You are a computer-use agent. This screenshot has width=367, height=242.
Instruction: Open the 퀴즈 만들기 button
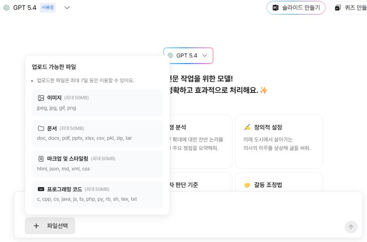click(x=348, y=8)
